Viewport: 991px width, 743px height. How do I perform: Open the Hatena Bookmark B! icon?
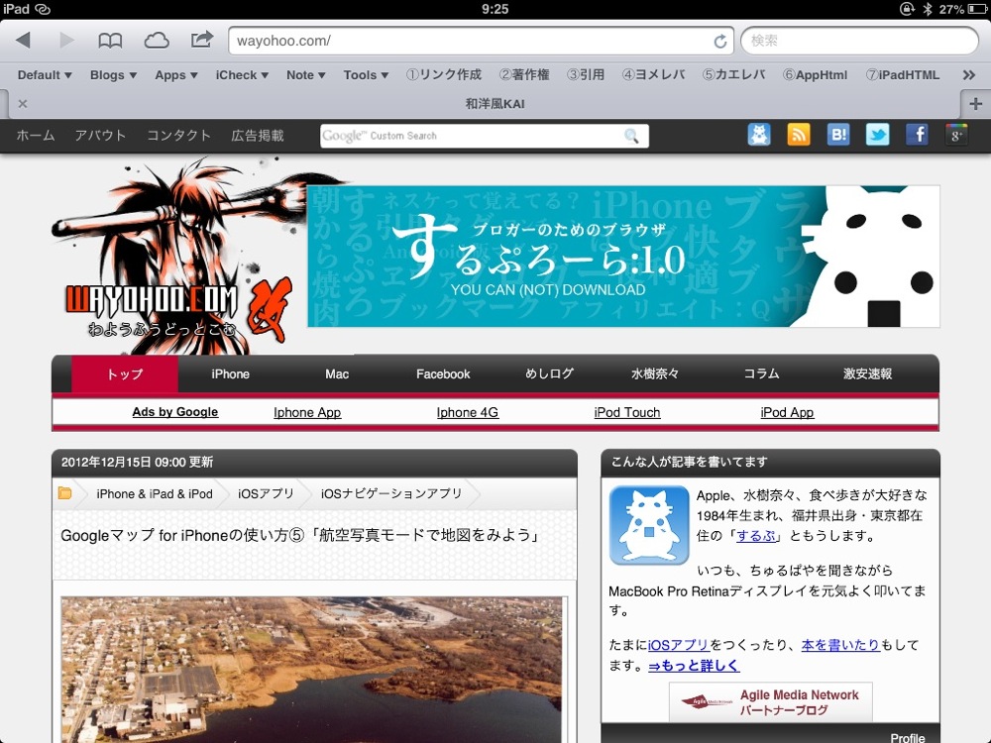pos(838,135)
